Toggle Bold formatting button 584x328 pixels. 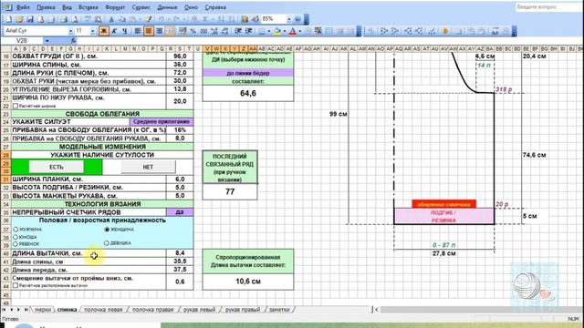103,31
